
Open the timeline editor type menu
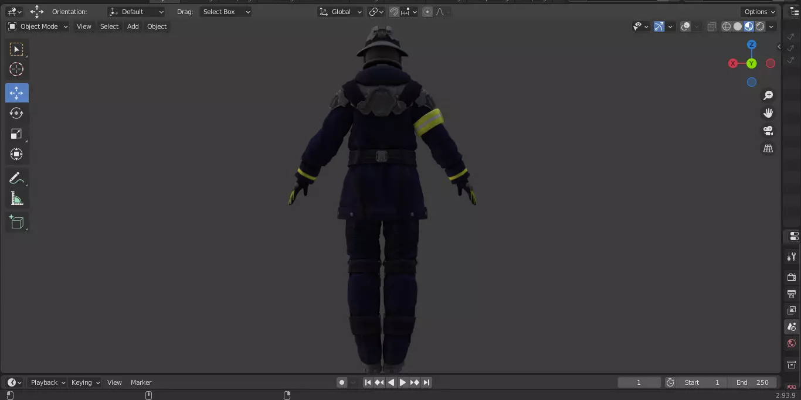[x=14, y=382]
